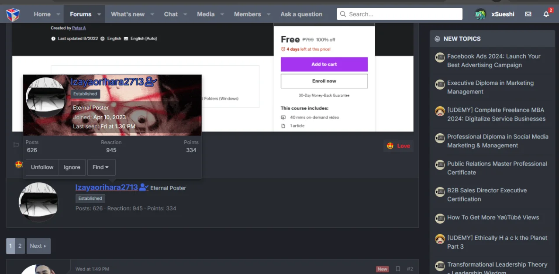Click Add to cart button
This screenshot has height=274, width=559.
tap(324, 64)
